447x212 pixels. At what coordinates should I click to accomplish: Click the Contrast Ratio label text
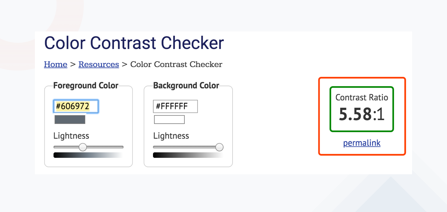[x=362, y=97]
